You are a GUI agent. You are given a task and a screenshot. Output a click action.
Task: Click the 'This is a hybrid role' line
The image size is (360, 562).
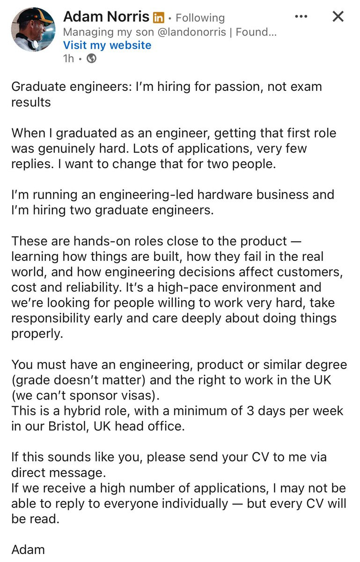tap(177, 418)
